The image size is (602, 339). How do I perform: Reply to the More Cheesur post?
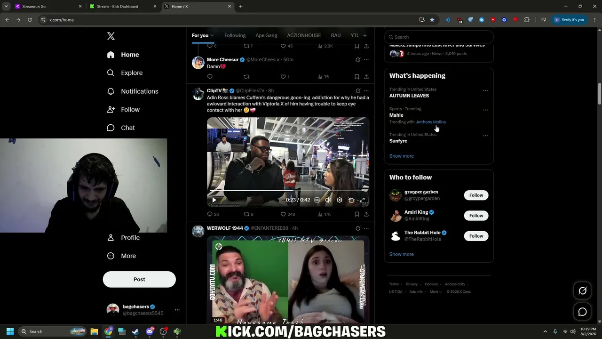click(x=210, y=77)
